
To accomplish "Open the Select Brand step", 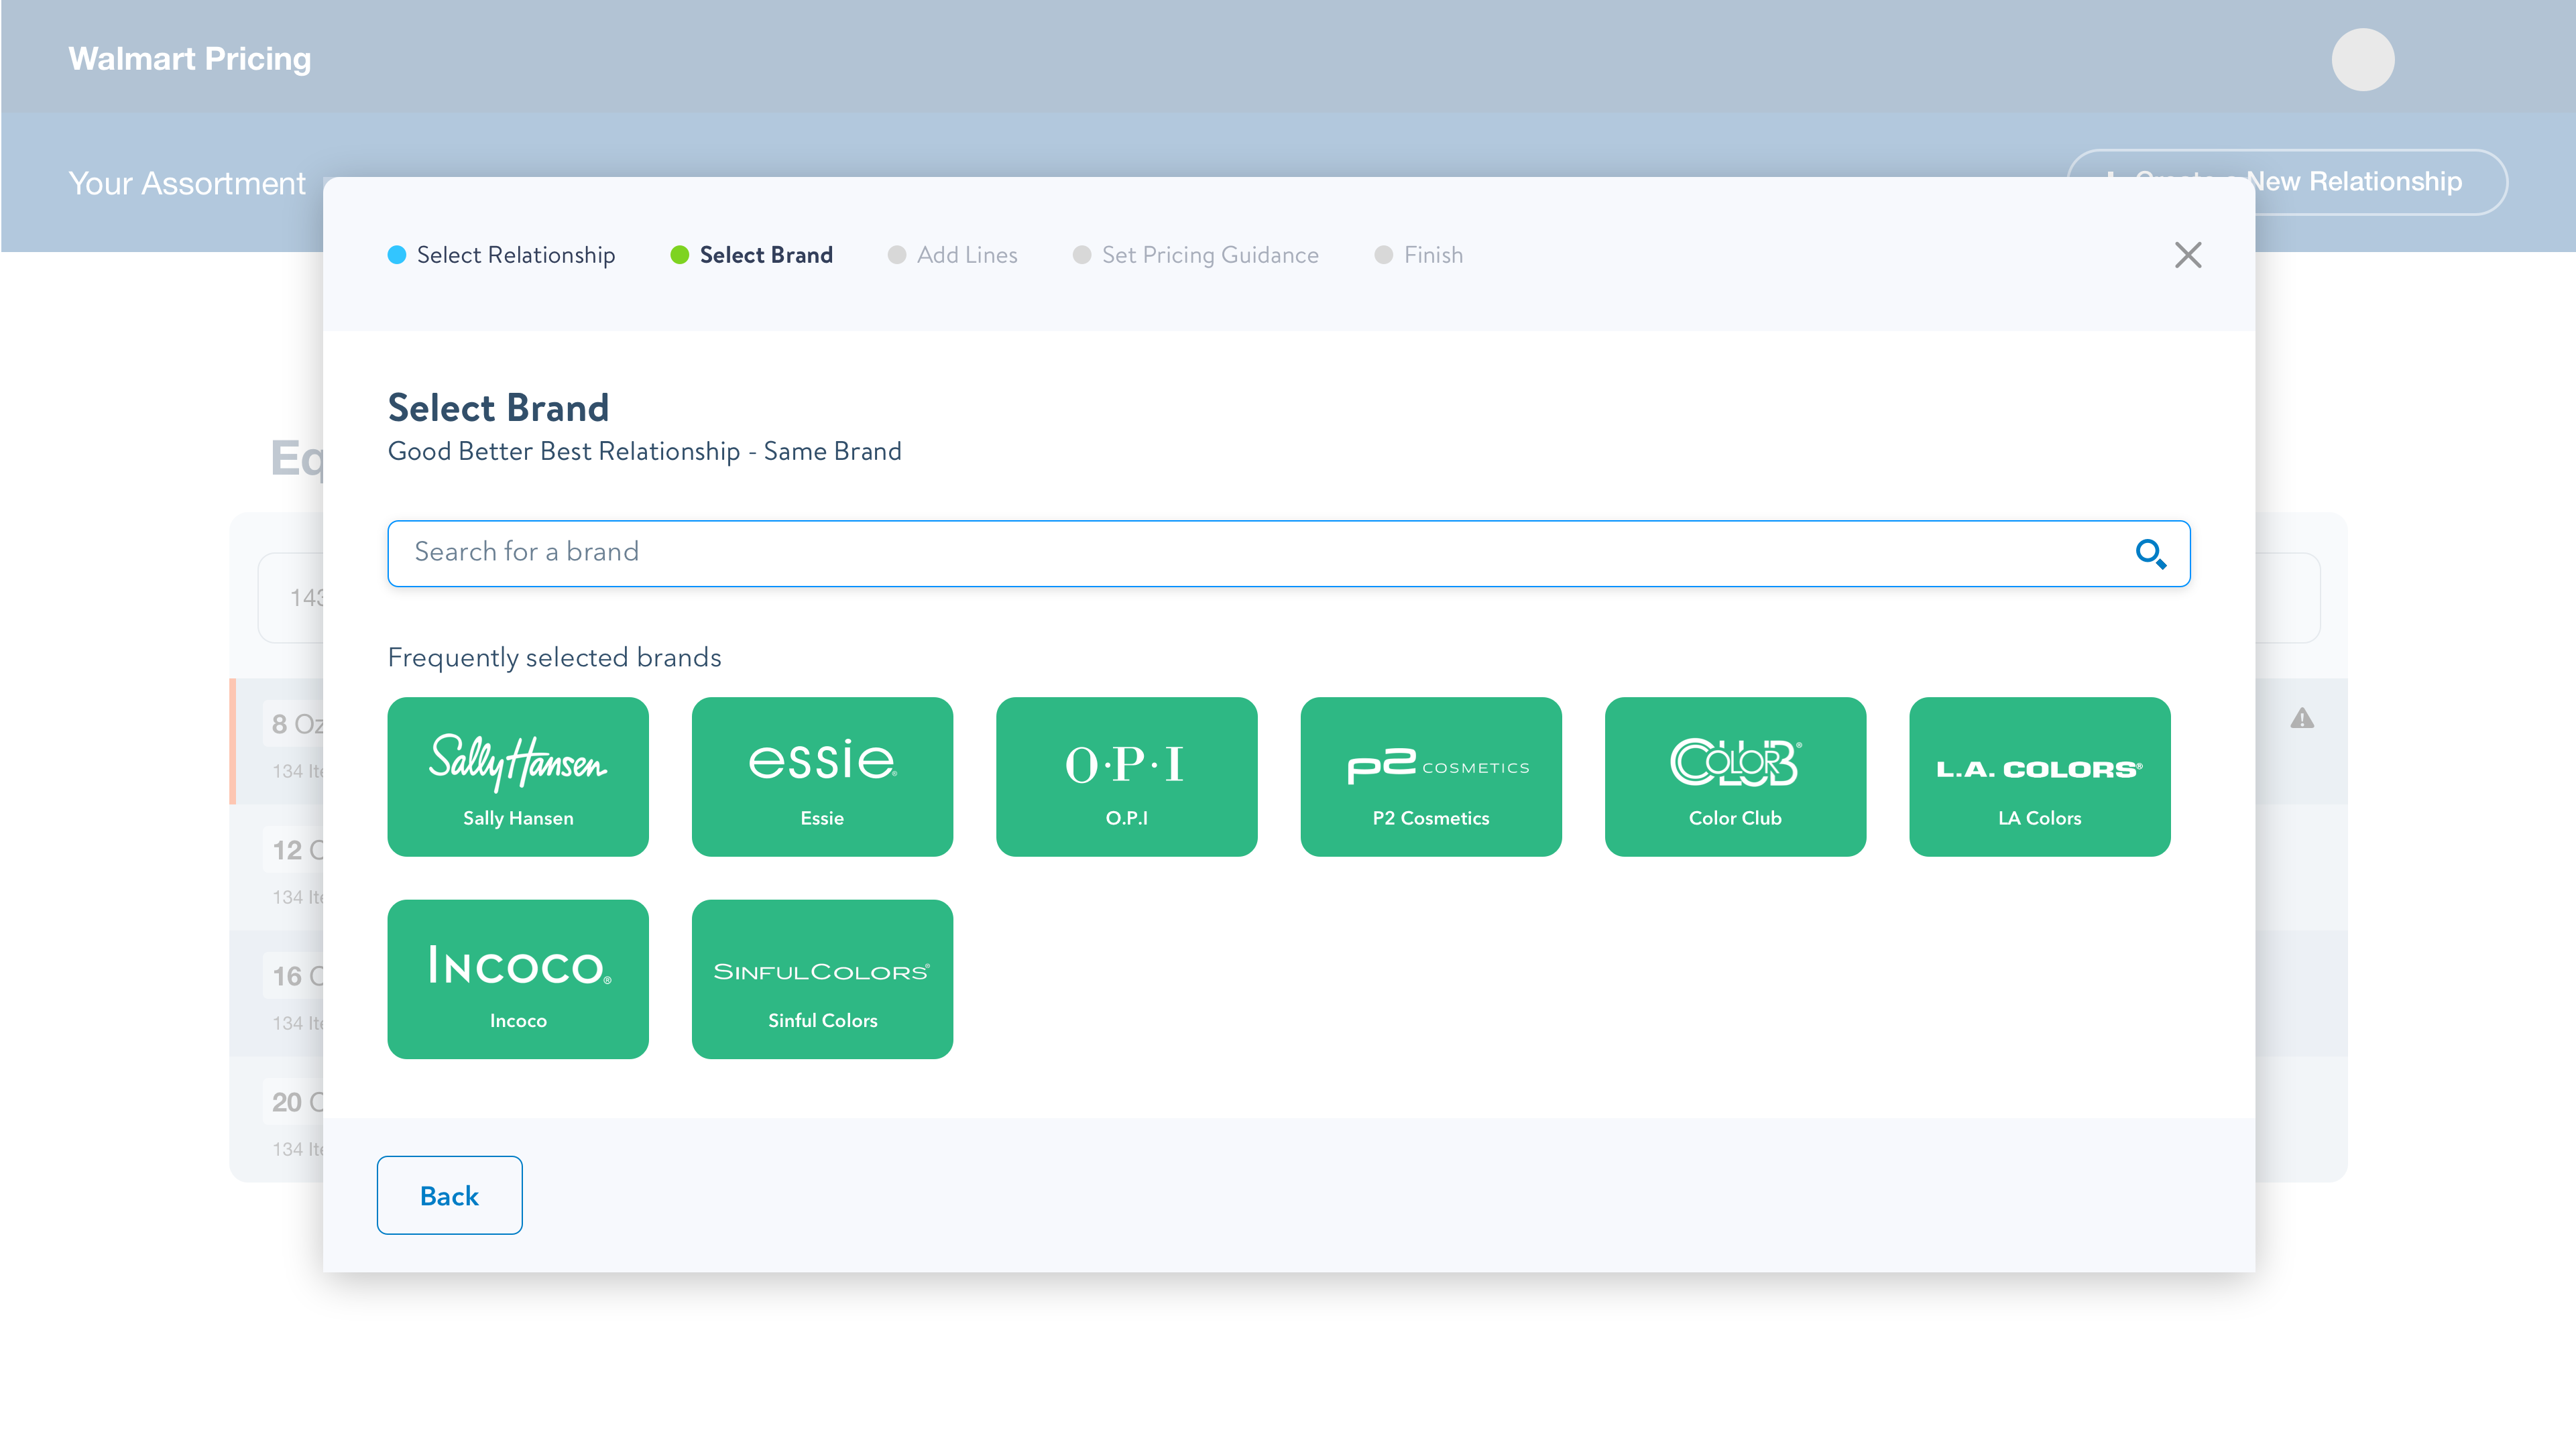I will click(x=751, y=255).
